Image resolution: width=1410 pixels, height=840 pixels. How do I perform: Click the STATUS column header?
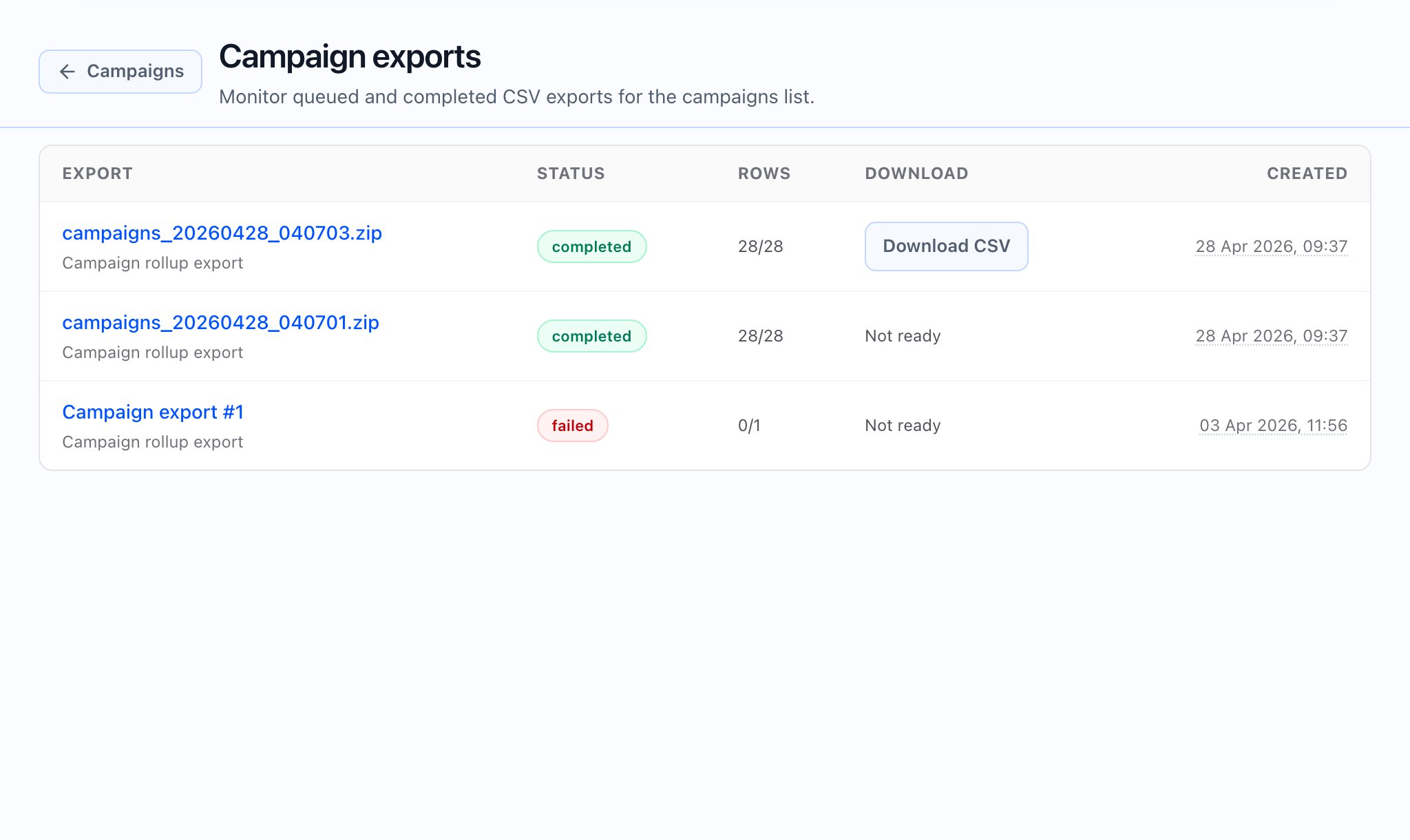click(571, 174)
